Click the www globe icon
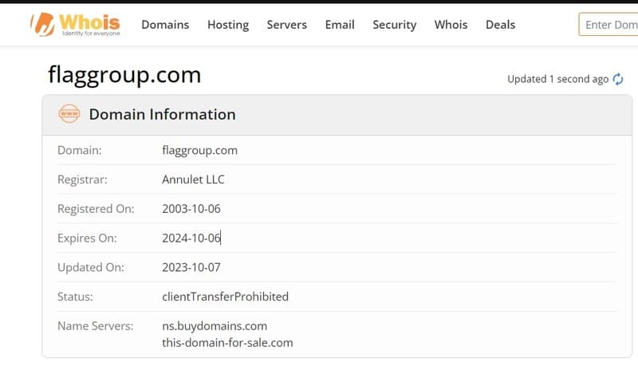Image resolution: width=638 pixels, height=370 pixels. 69,114
